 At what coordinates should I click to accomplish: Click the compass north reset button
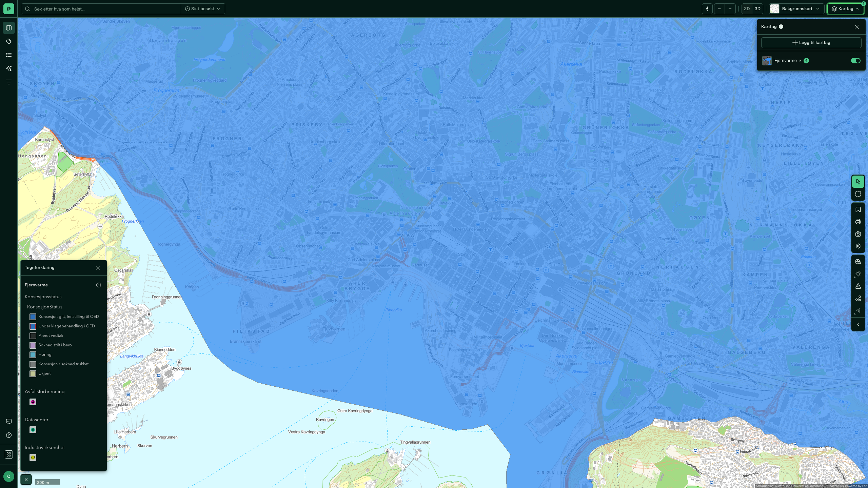(x=707, y=9)
